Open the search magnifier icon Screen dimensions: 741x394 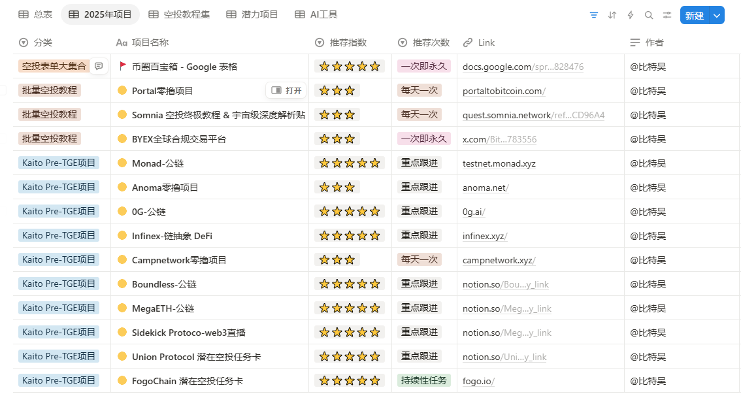(x=649, y=15)
